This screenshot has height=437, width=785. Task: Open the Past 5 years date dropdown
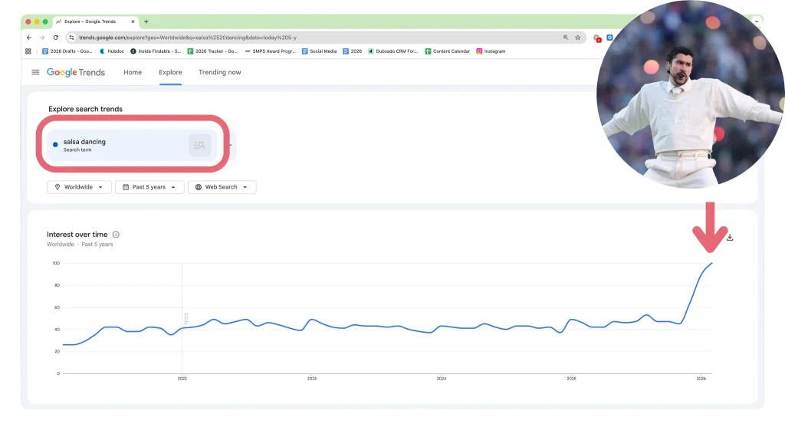pyautogui.click(x=149, y=187)
